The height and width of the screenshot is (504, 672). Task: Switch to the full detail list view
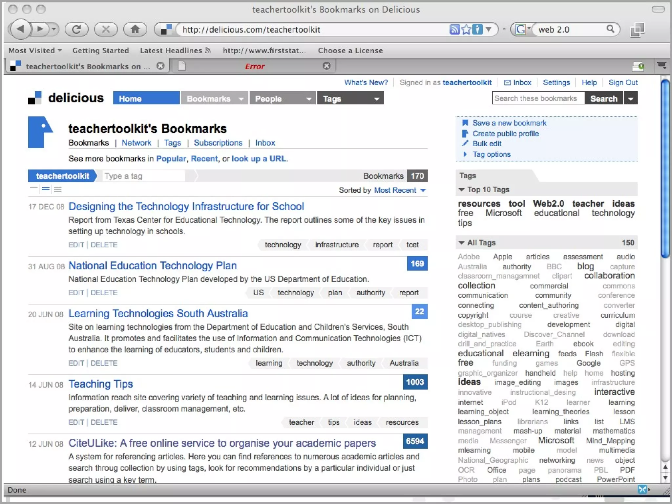(58, 189)
